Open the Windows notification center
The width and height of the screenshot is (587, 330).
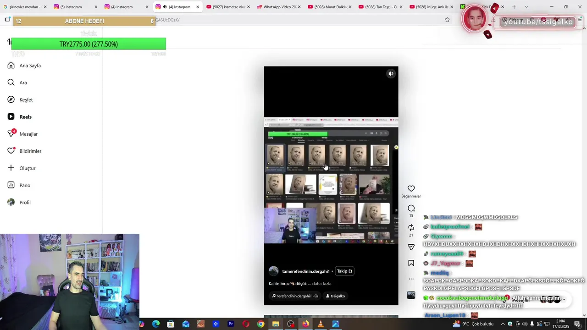[x=577, y=324]
